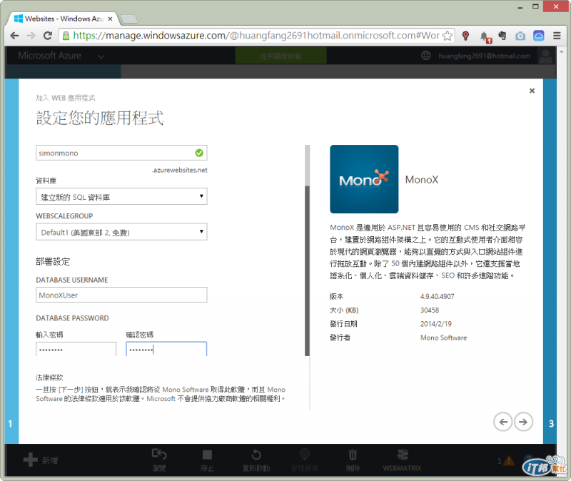Open the WEBSCALEGROUP dropdown
The image size is (571, 481).
[x=121, y=232]
